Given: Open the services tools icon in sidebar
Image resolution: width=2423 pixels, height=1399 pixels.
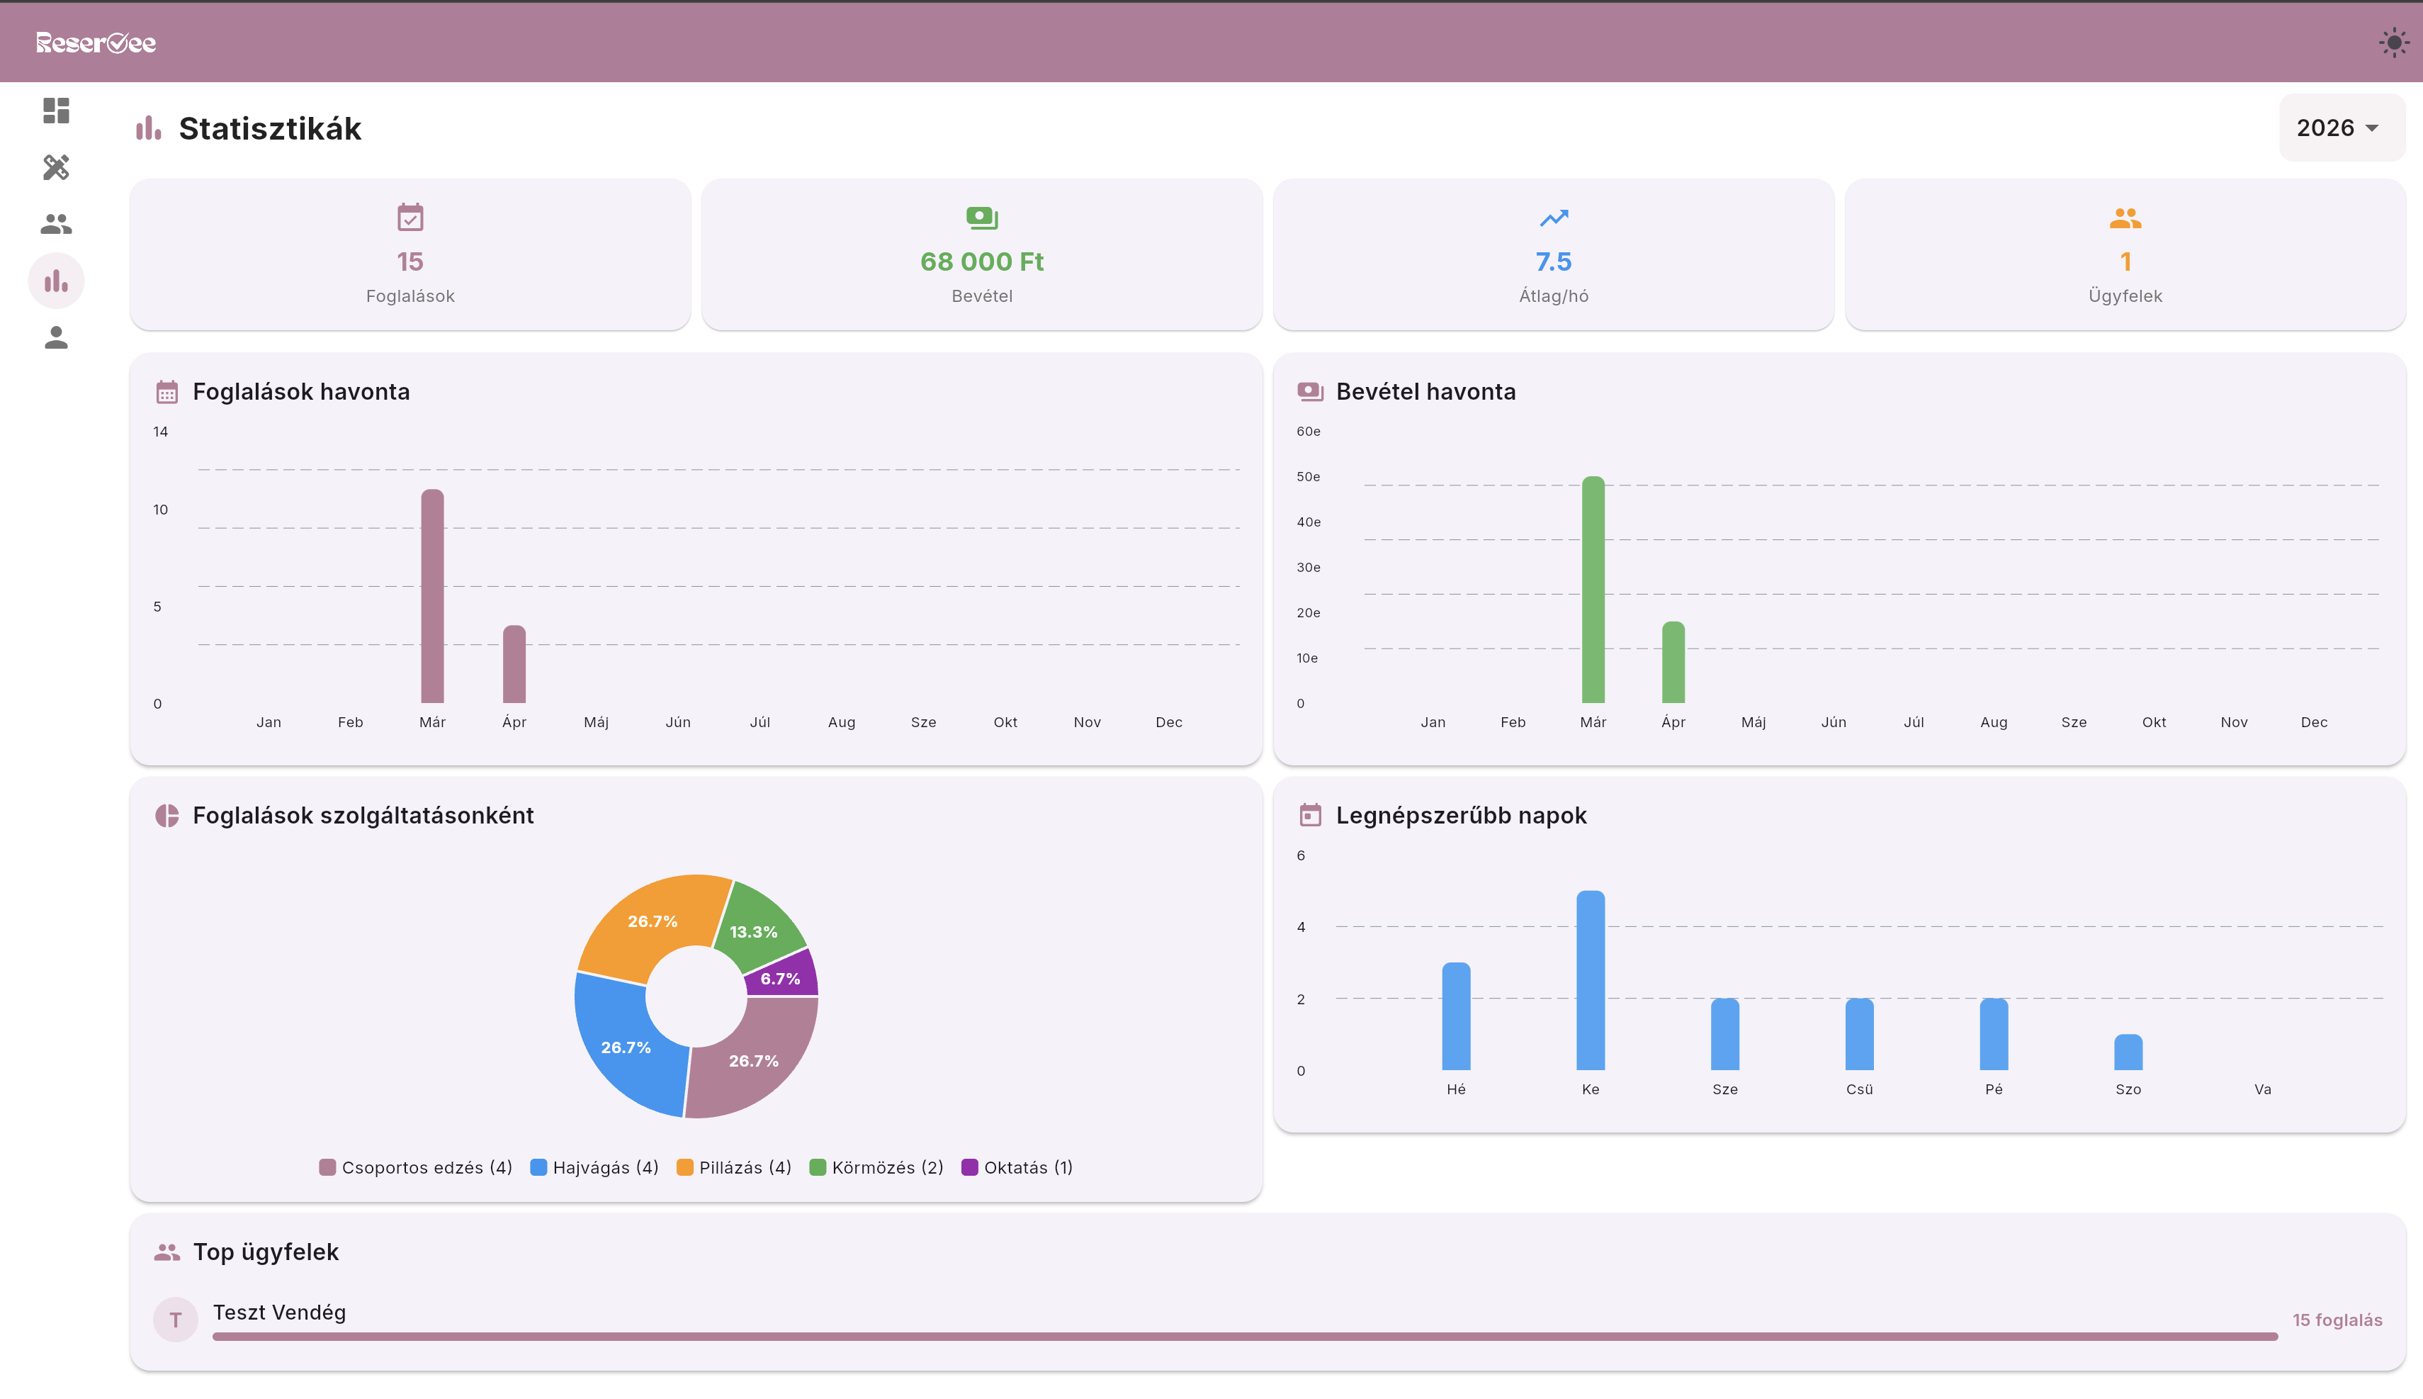Looking at the screenshot, I should [56, 167].
